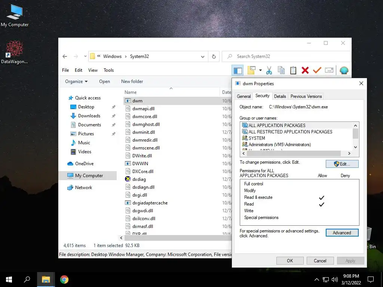
Task: Select Quick access in navigation pane
Action: tap(88, 98)
